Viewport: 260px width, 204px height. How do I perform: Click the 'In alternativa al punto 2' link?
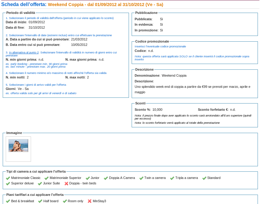coord(24,53)
